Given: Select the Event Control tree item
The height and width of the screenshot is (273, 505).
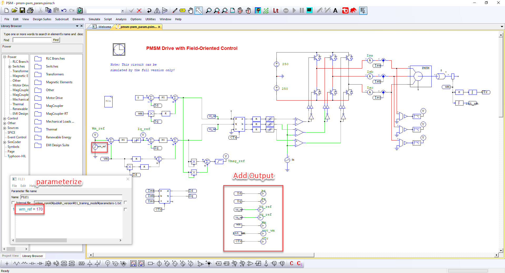Looking at the screenshot, I should point(17,137).
